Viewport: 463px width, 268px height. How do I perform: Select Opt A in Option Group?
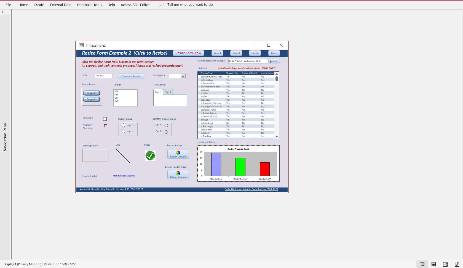click(x=124, y=125)
